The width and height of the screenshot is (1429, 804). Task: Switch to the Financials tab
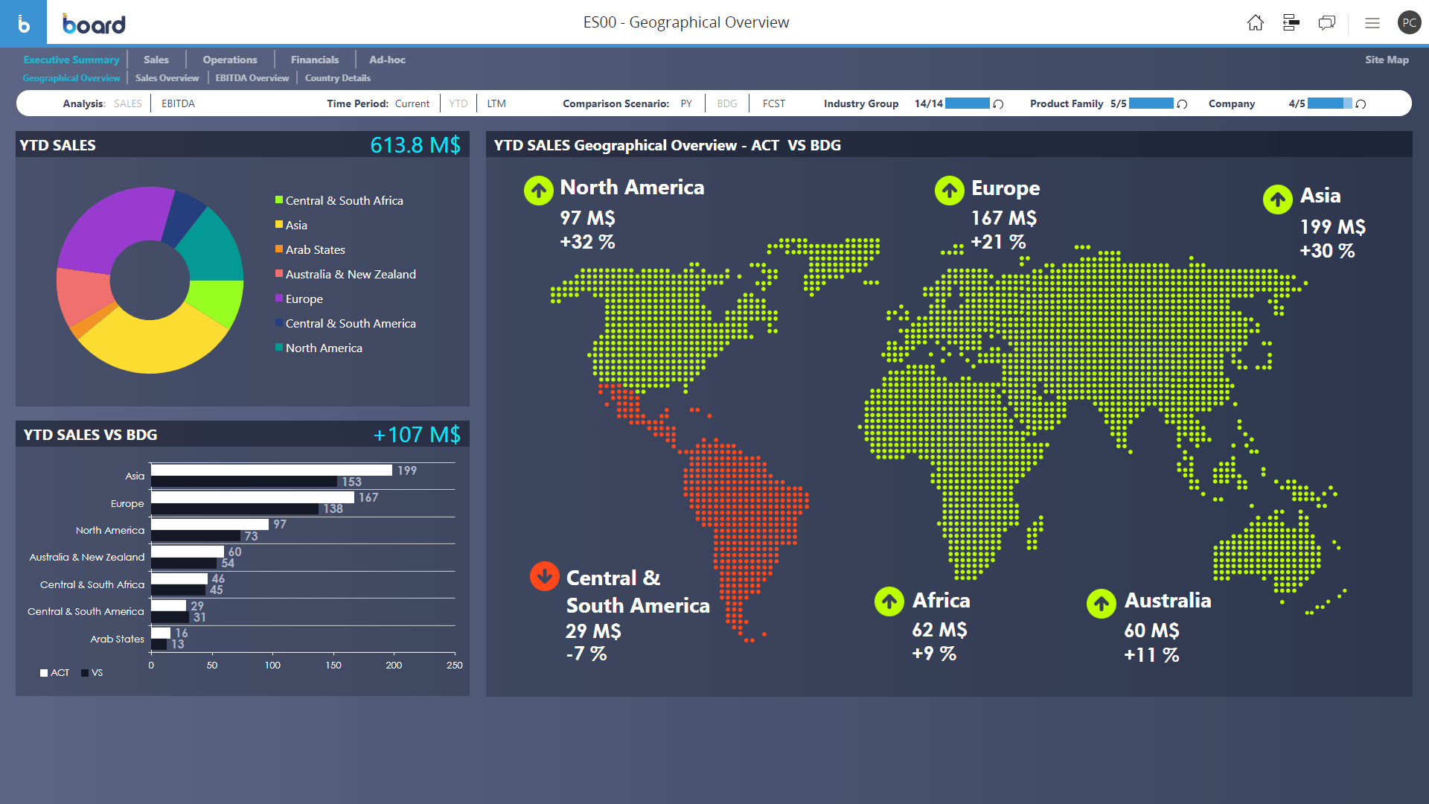314,60
